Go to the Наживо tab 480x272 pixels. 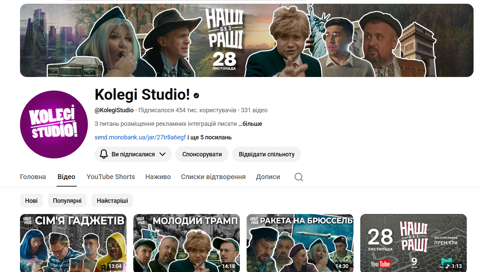click(x=158, y=177)
